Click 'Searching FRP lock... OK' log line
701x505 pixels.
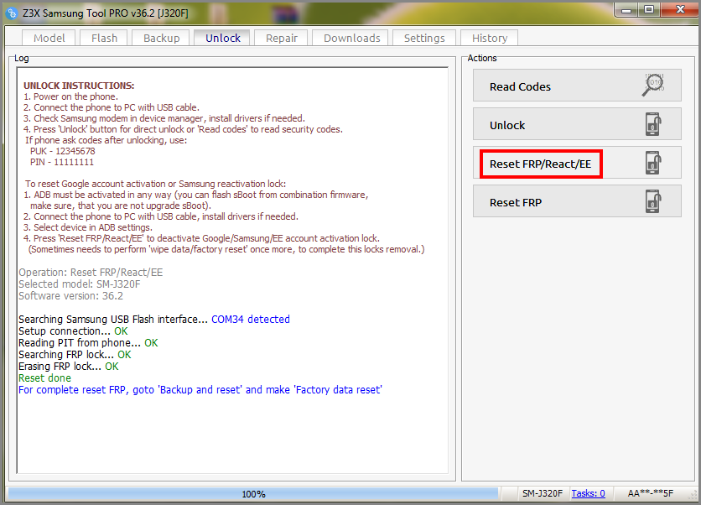[x=75, y=355]
